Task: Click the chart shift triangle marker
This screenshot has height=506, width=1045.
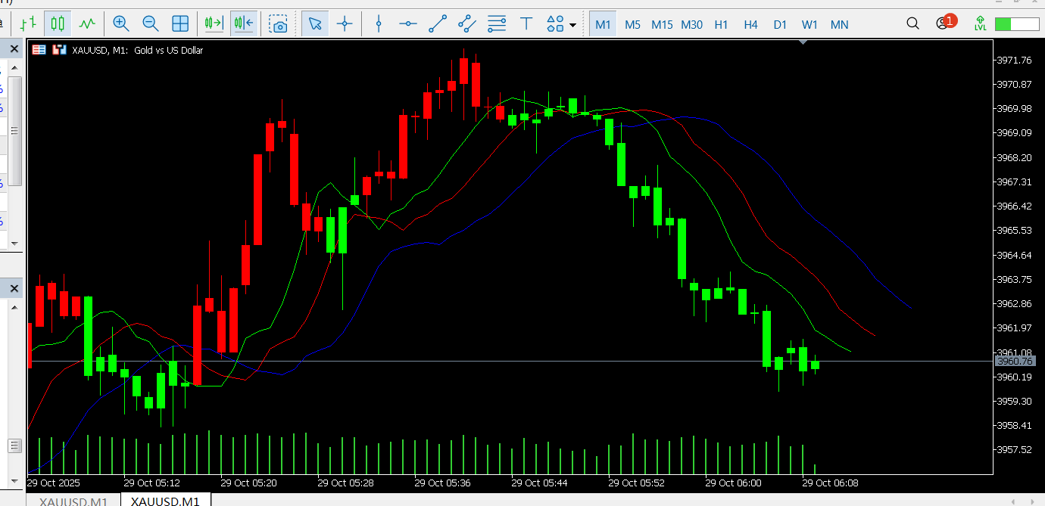Action: point(803,43)
